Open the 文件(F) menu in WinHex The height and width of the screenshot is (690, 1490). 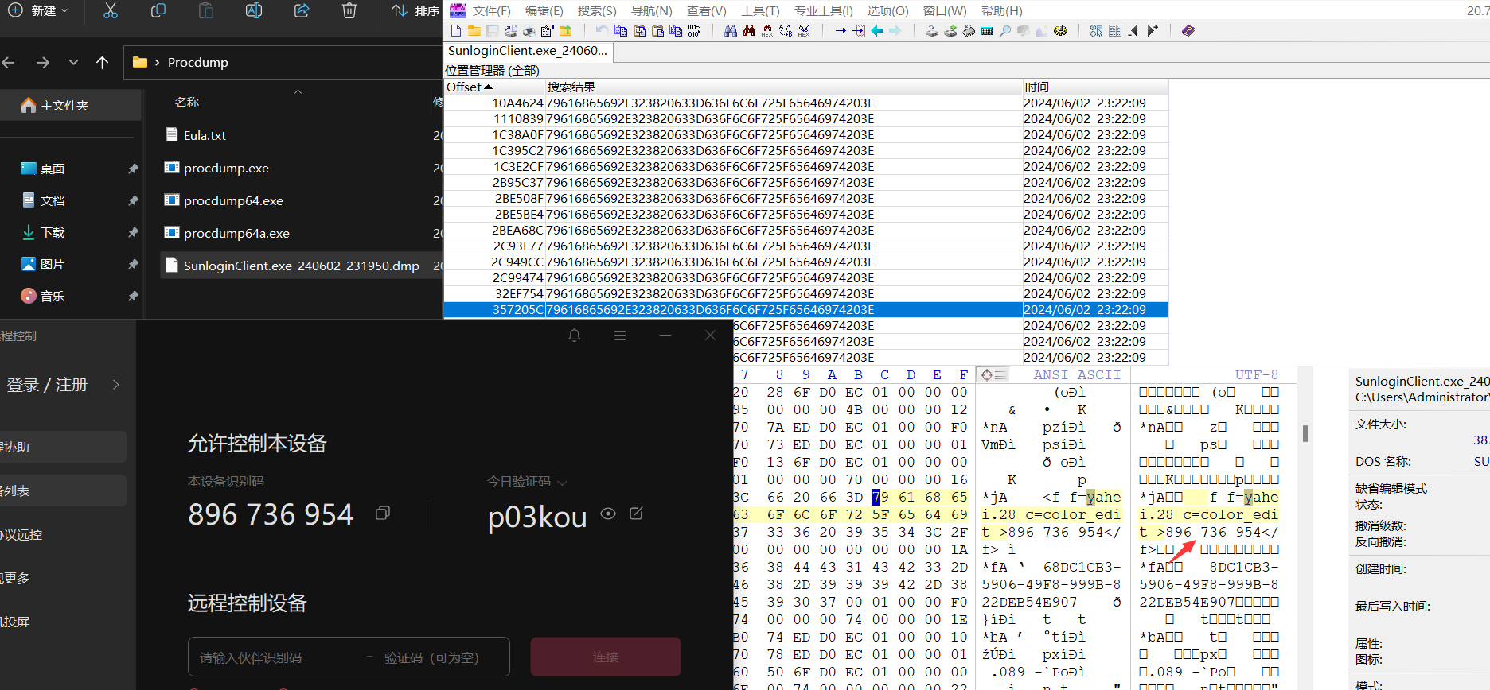pos(491,10)
